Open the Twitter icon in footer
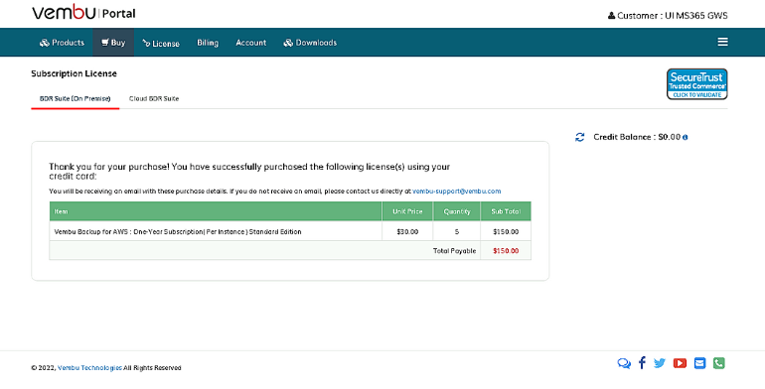Image resolution: width=765 pixels, height=389 pixels. pyautogui.click(x=660, y=363)
